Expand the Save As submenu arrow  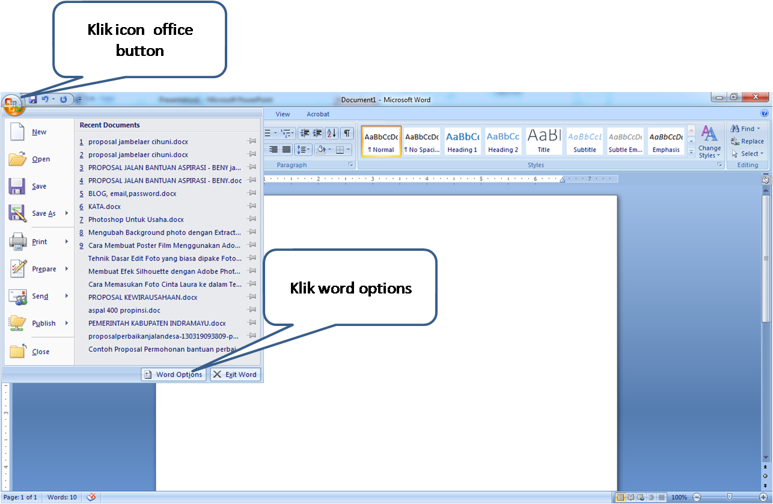point(67,214)
